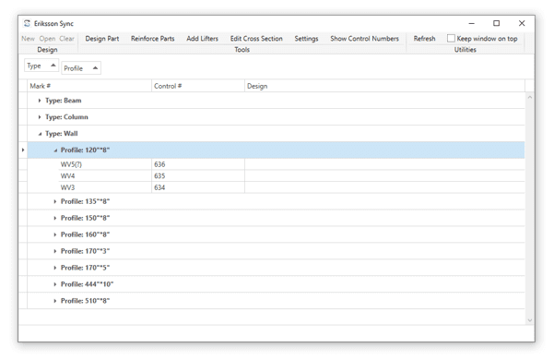Image resolution: width=554 pixels, height=360 pixels.
Task: Click control number 636 cell
Action: 198,164
